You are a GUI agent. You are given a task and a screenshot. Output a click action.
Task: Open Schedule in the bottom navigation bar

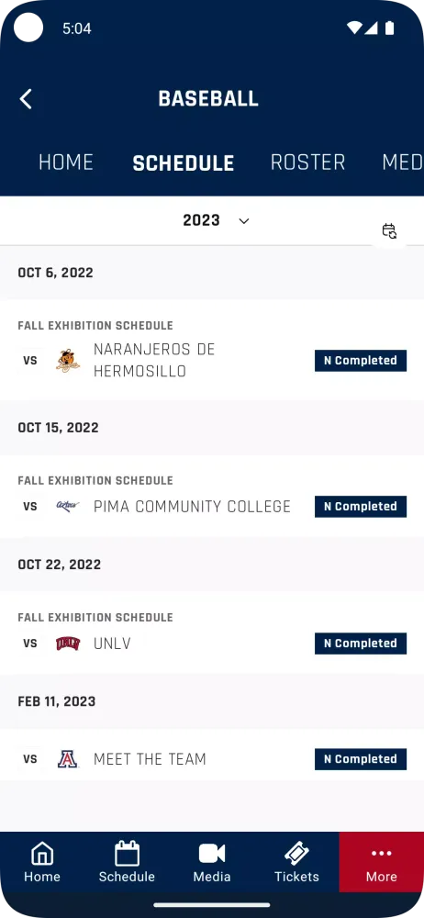(127, 862)
